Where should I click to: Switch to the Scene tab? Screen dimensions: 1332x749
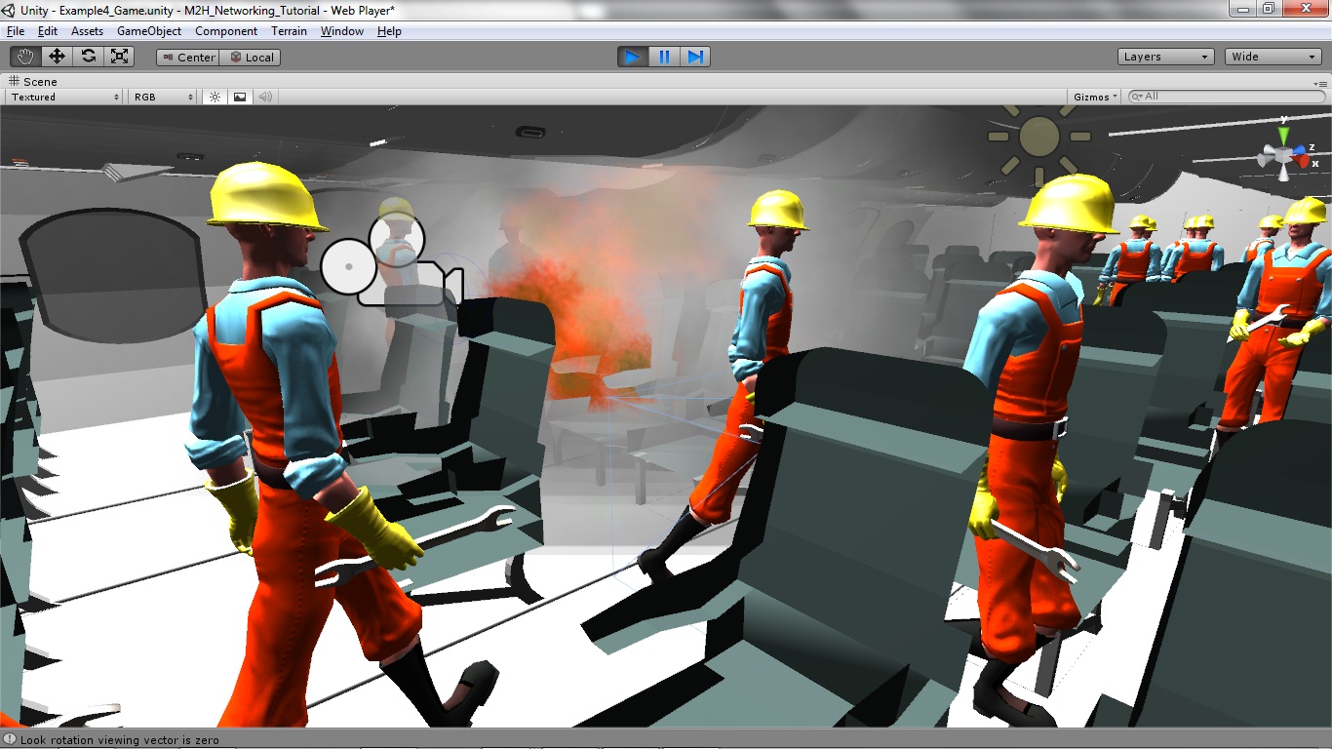[x=33, y=82]
